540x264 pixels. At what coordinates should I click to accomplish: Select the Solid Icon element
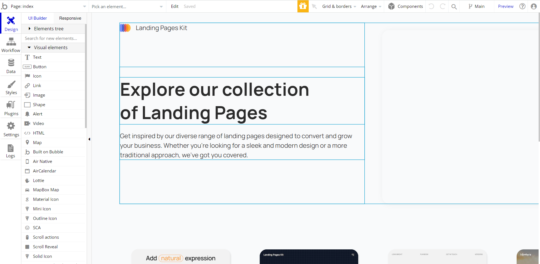click(53, 256)
